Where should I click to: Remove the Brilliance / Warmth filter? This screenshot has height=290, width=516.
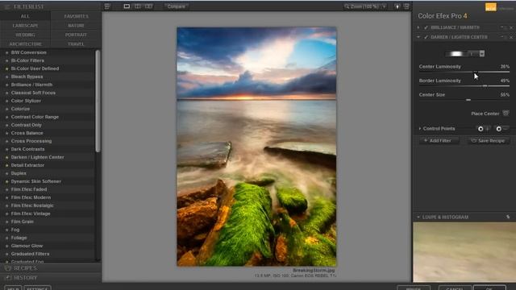click(x=511, y=27)
